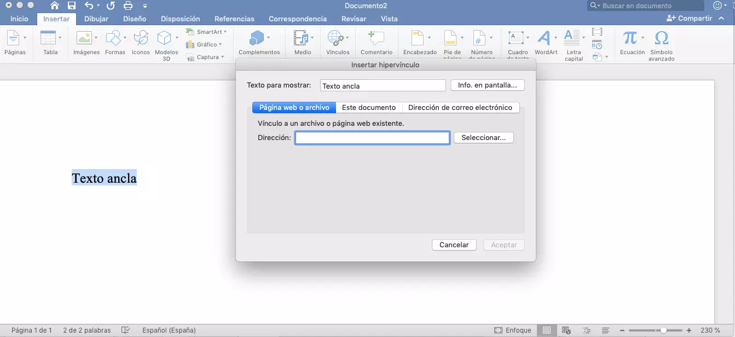Screen dimensions: 735x337
Task: Click the date and time ribbon icon
Action: 597,44
